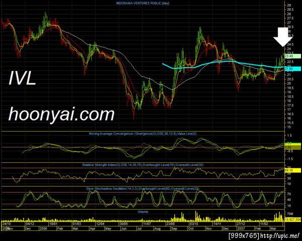Image resolution: width=302 pixels, height=241 pixels.
Task: Click the cyan 21.95 moving average label
Action: point(292,69)
